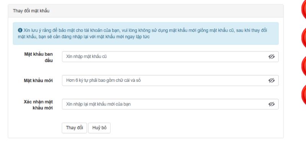Cancel with the Huỷ bỏ button

99,128
